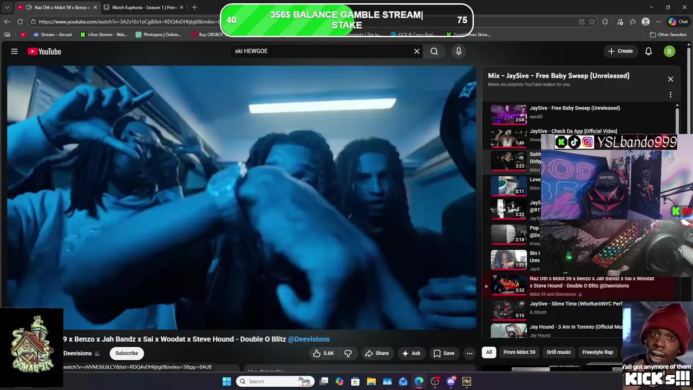Run search with magnifying glass button
The width and height of the screenshot is (693, 390).
coord(434,51)
